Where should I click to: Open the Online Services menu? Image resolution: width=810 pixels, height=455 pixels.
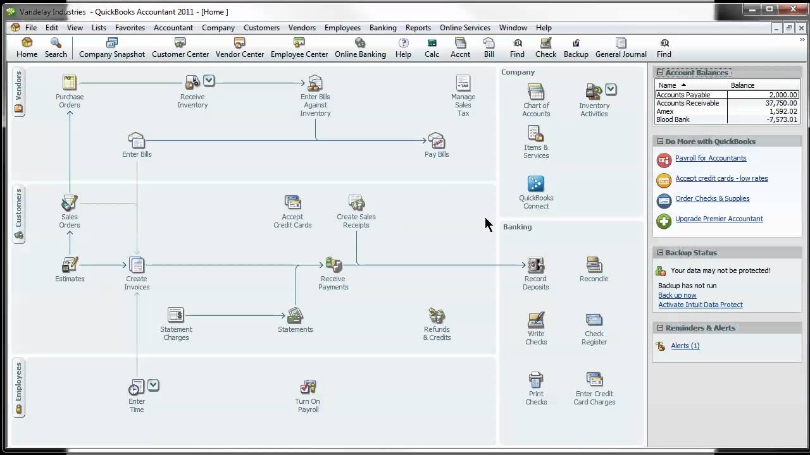click(x=465, y=28)
